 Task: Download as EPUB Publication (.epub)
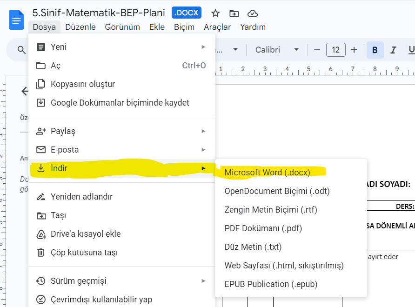[x=291, y=284]
